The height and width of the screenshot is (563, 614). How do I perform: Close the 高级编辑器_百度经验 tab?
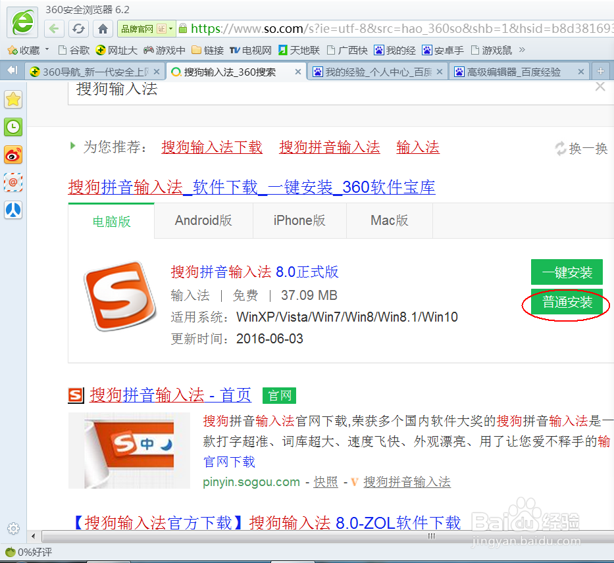(581, 72)
